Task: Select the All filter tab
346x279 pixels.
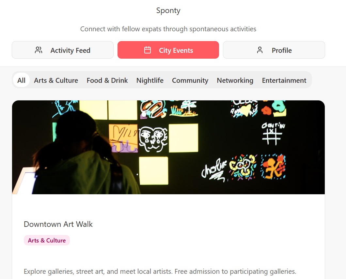Action: point(21,80)
